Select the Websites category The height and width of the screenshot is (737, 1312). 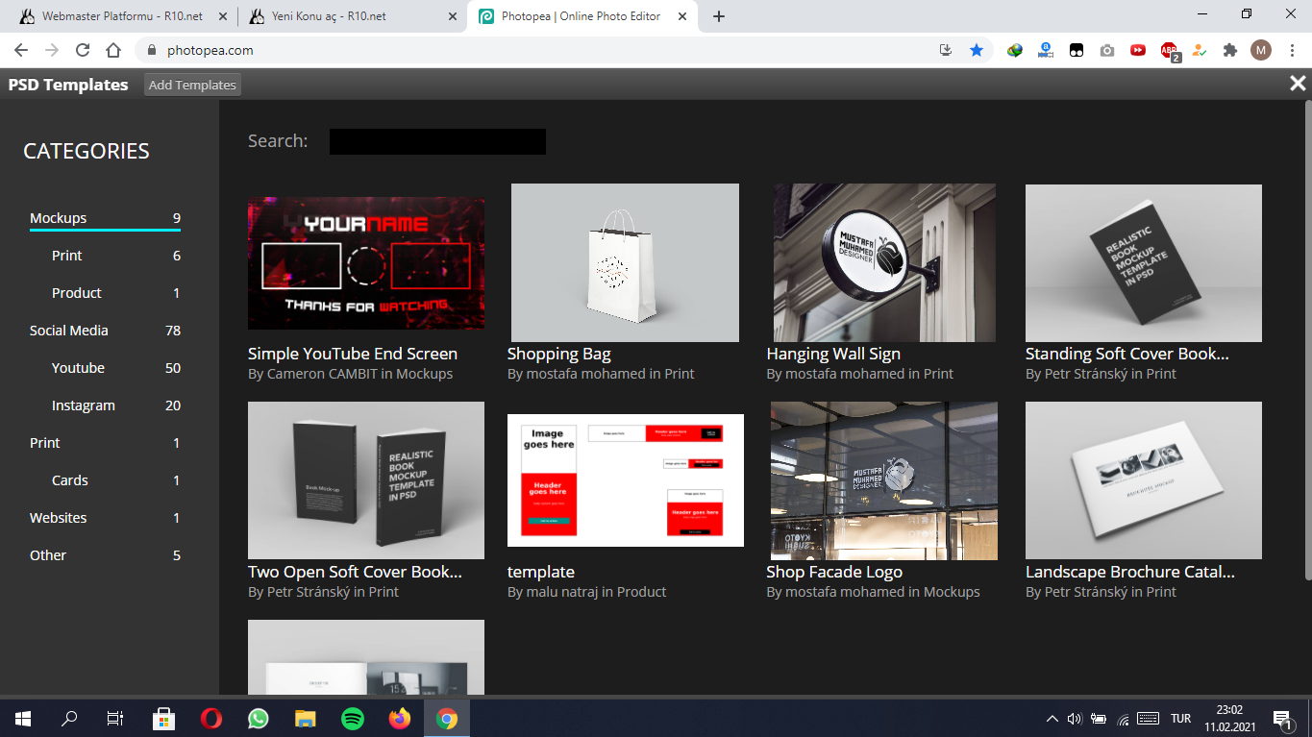[x=105, y=518]
